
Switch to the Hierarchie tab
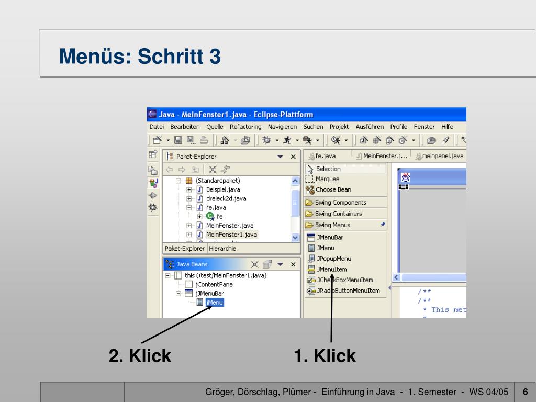pos(222,249)
